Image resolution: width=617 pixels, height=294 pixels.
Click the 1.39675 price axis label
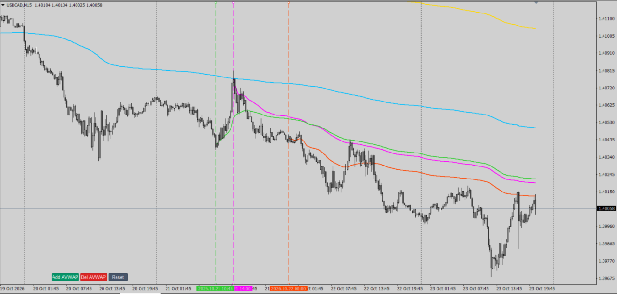[x=605, y=278]
